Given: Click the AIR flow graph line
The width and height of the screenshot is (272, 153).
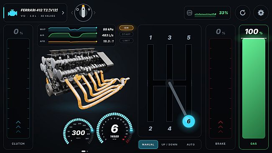Looking at the screenshot, I should pyautogui.click(x=73, y=35).
